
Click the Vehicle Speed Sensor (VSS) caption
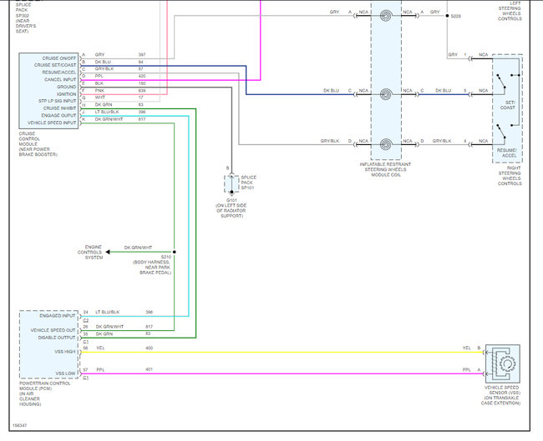[x=500, y=395]
